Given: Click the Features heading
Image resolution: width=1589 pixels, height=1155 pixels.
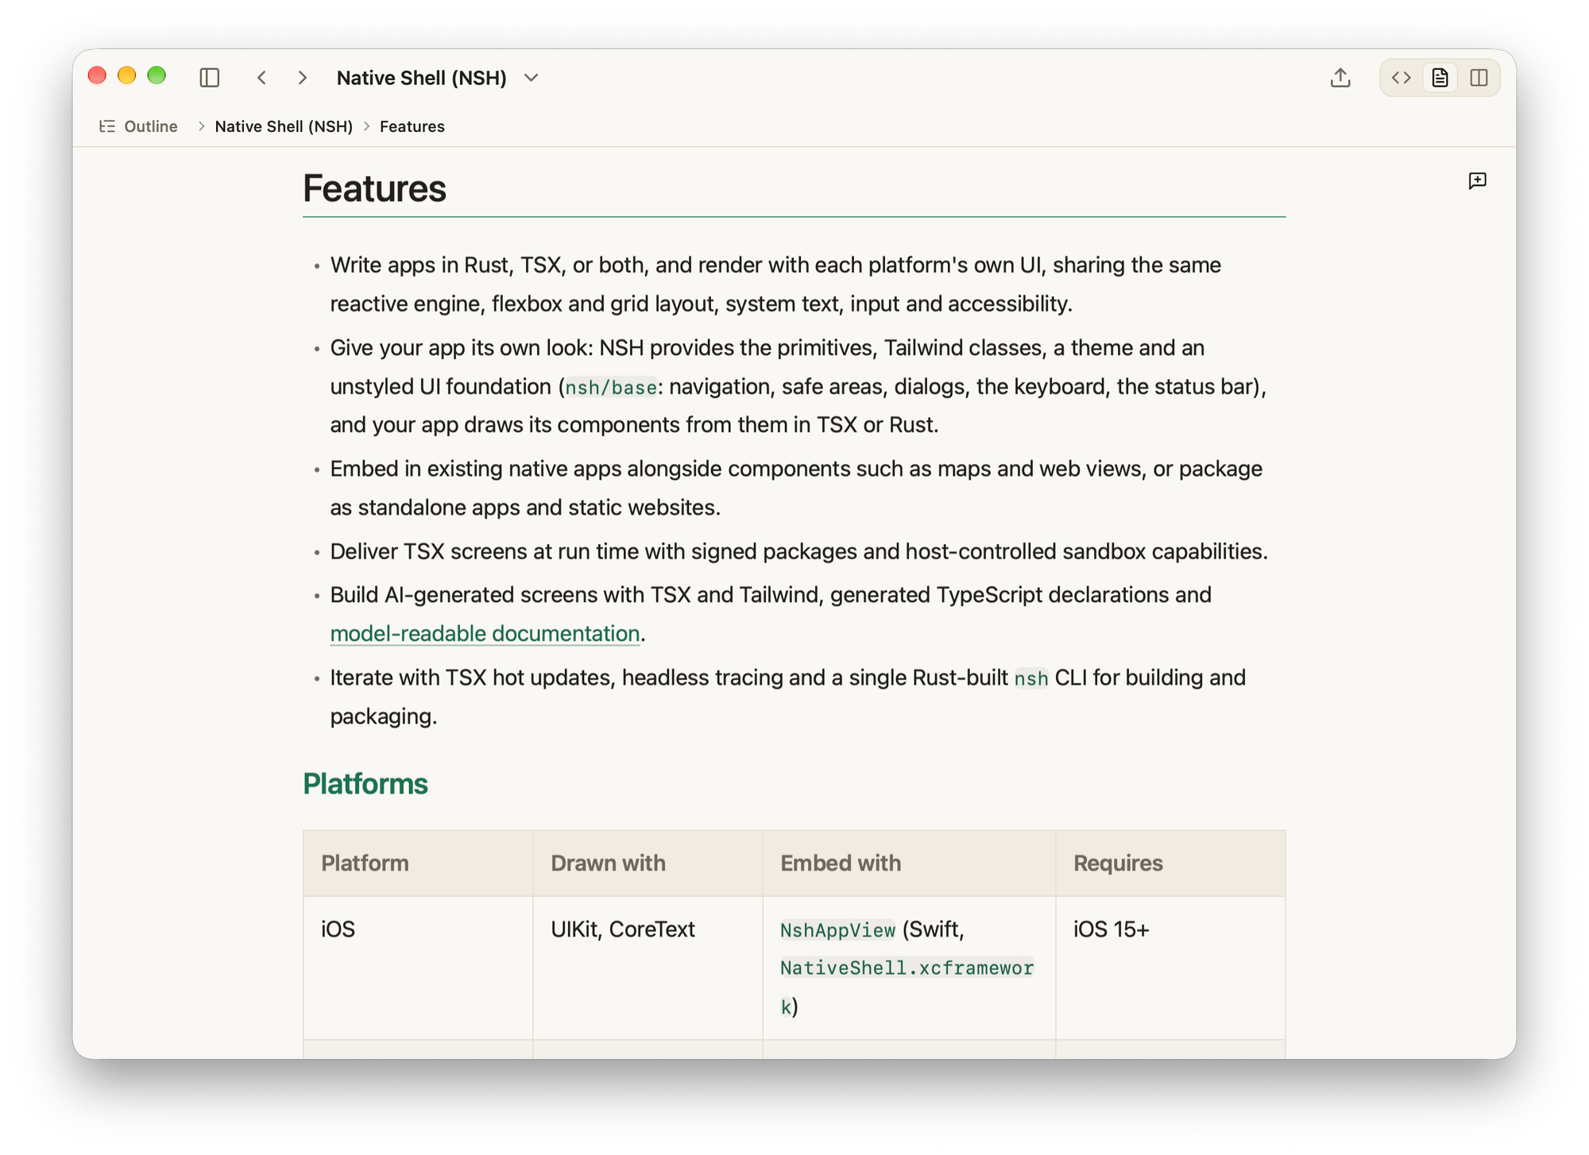Looking at the screenshot, I should 374,188.
